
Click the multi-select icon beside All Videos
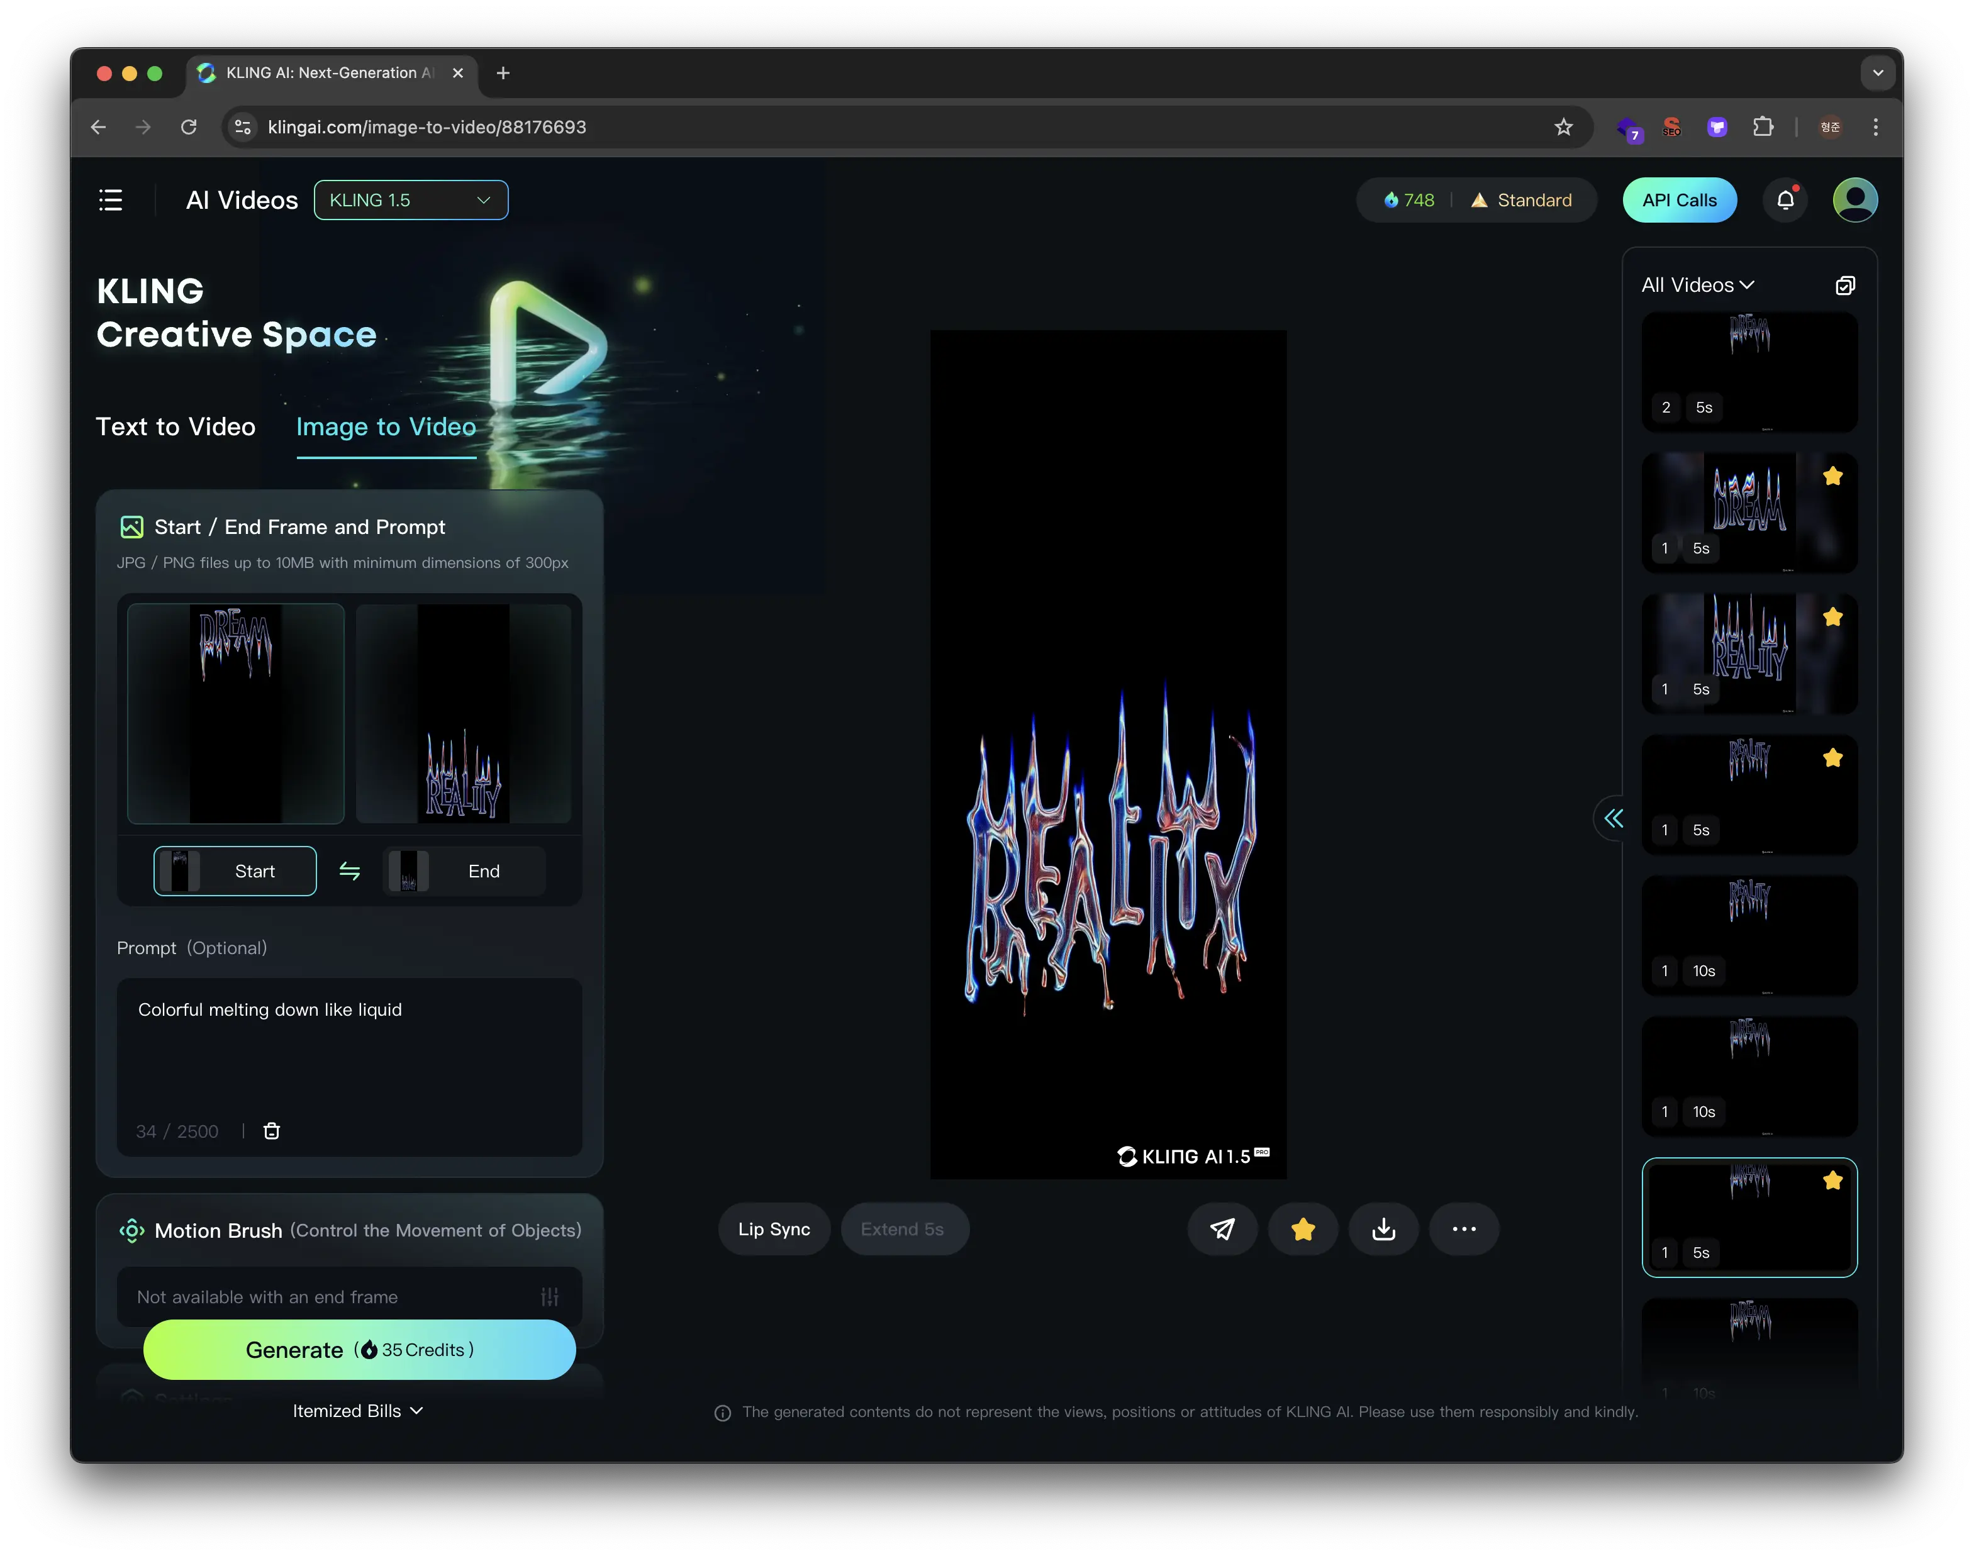[1844, 285]
